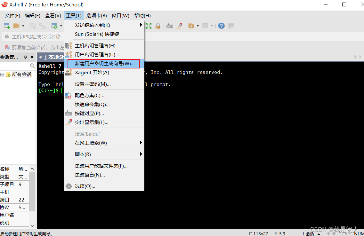Click the tab scroll right arrow

click(x=360, y=57)
